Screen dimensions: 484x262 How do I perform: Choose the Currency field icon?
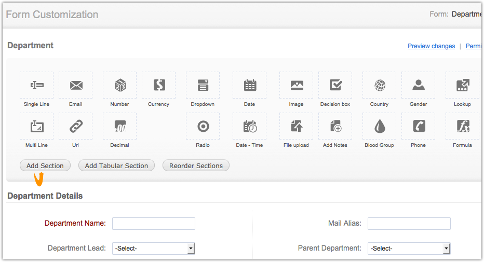point(158,85)
